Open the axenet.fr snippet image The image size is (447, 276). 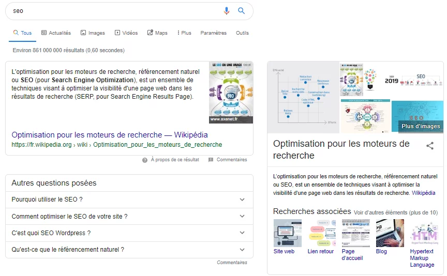point(231,93)
